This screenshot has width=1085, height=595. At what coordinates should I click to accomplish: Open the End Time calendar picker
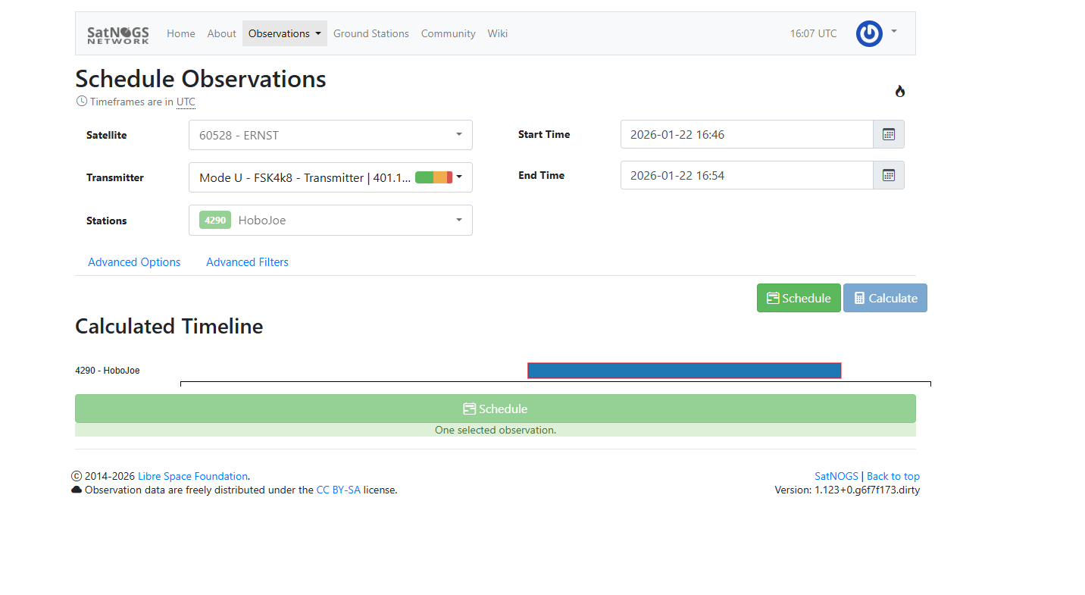pyautogui.click(x=889, y=175)
